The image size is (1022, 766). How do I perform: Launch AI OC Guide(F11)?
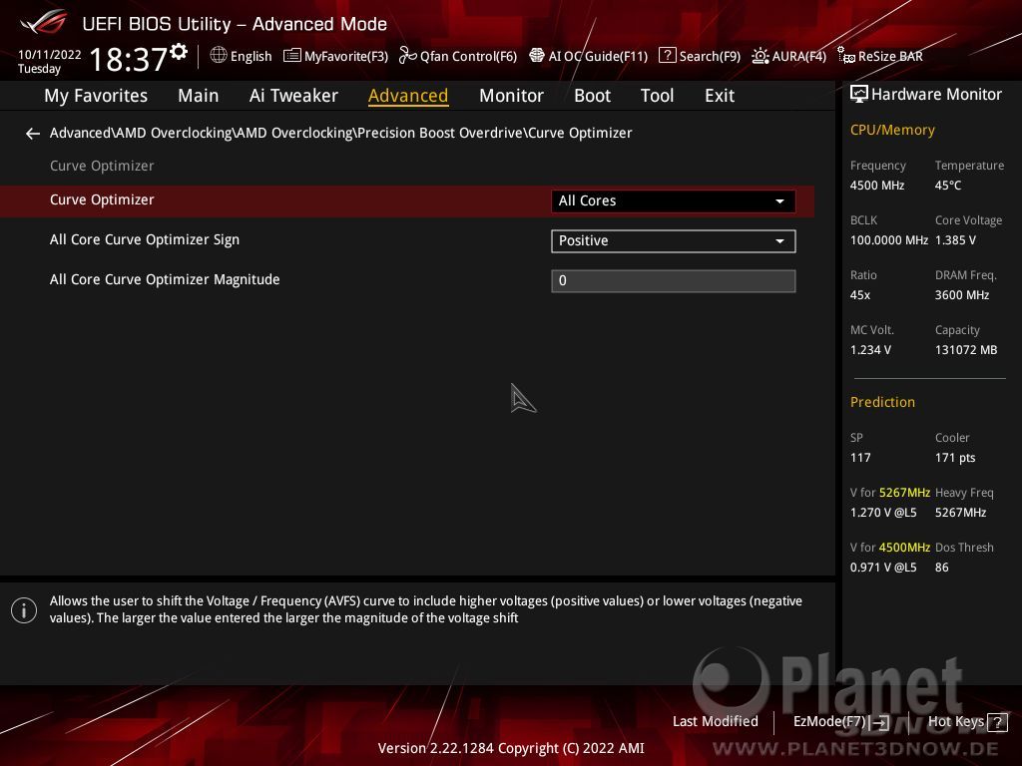tap(598, 56)
